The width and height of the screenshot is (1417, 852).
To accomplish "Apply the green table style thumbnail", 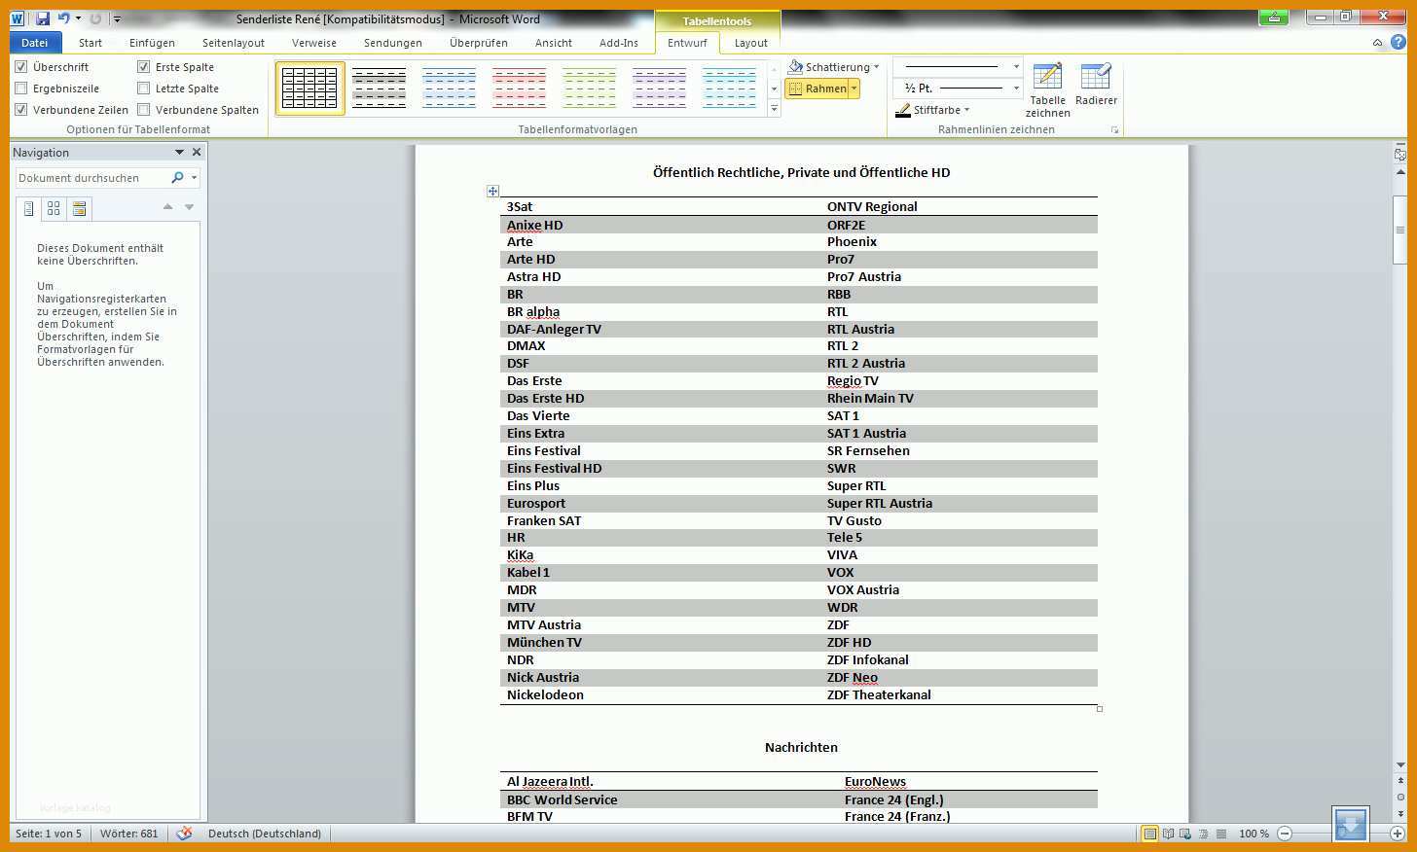I will tap(589, 89).
